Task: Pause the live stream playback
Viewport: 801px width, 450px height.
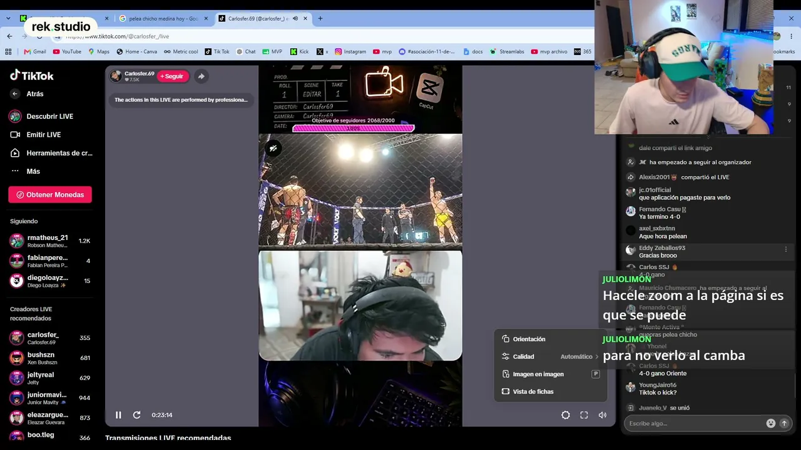Action: click(x=118, y=415)
